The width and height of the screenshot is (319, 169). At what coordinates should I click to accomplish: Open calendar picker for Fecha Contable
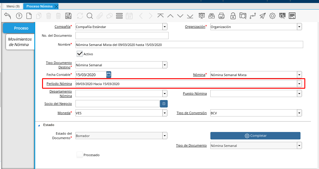109,74
